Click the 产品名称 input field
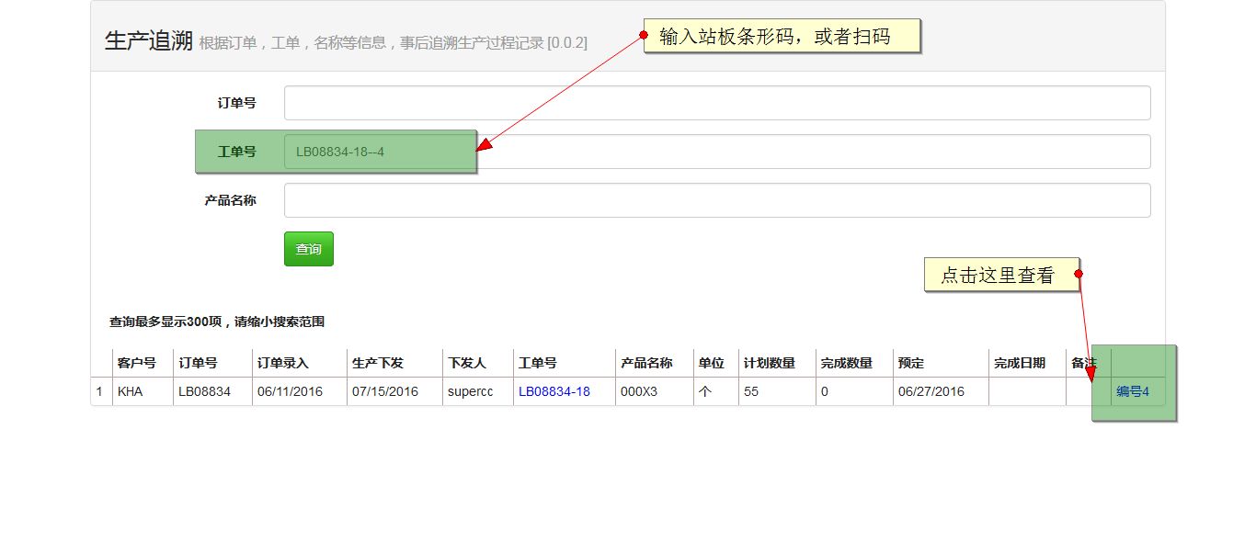Screen dimensions: 1256x553 point(717,199)
